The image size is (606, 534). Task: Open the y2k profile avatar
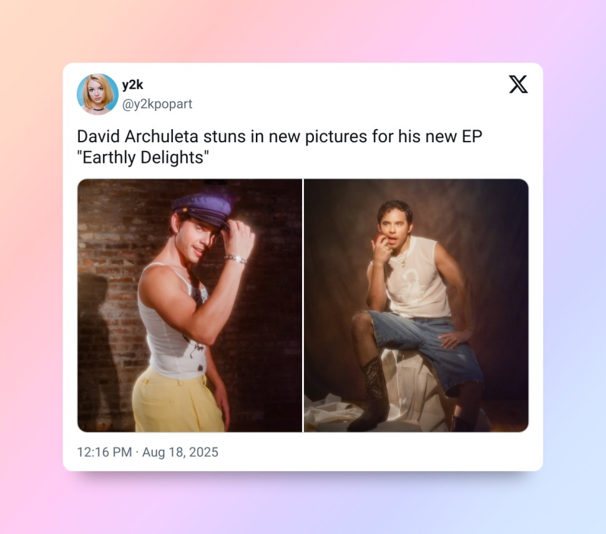pyautogui.click(x=97, y=94)
